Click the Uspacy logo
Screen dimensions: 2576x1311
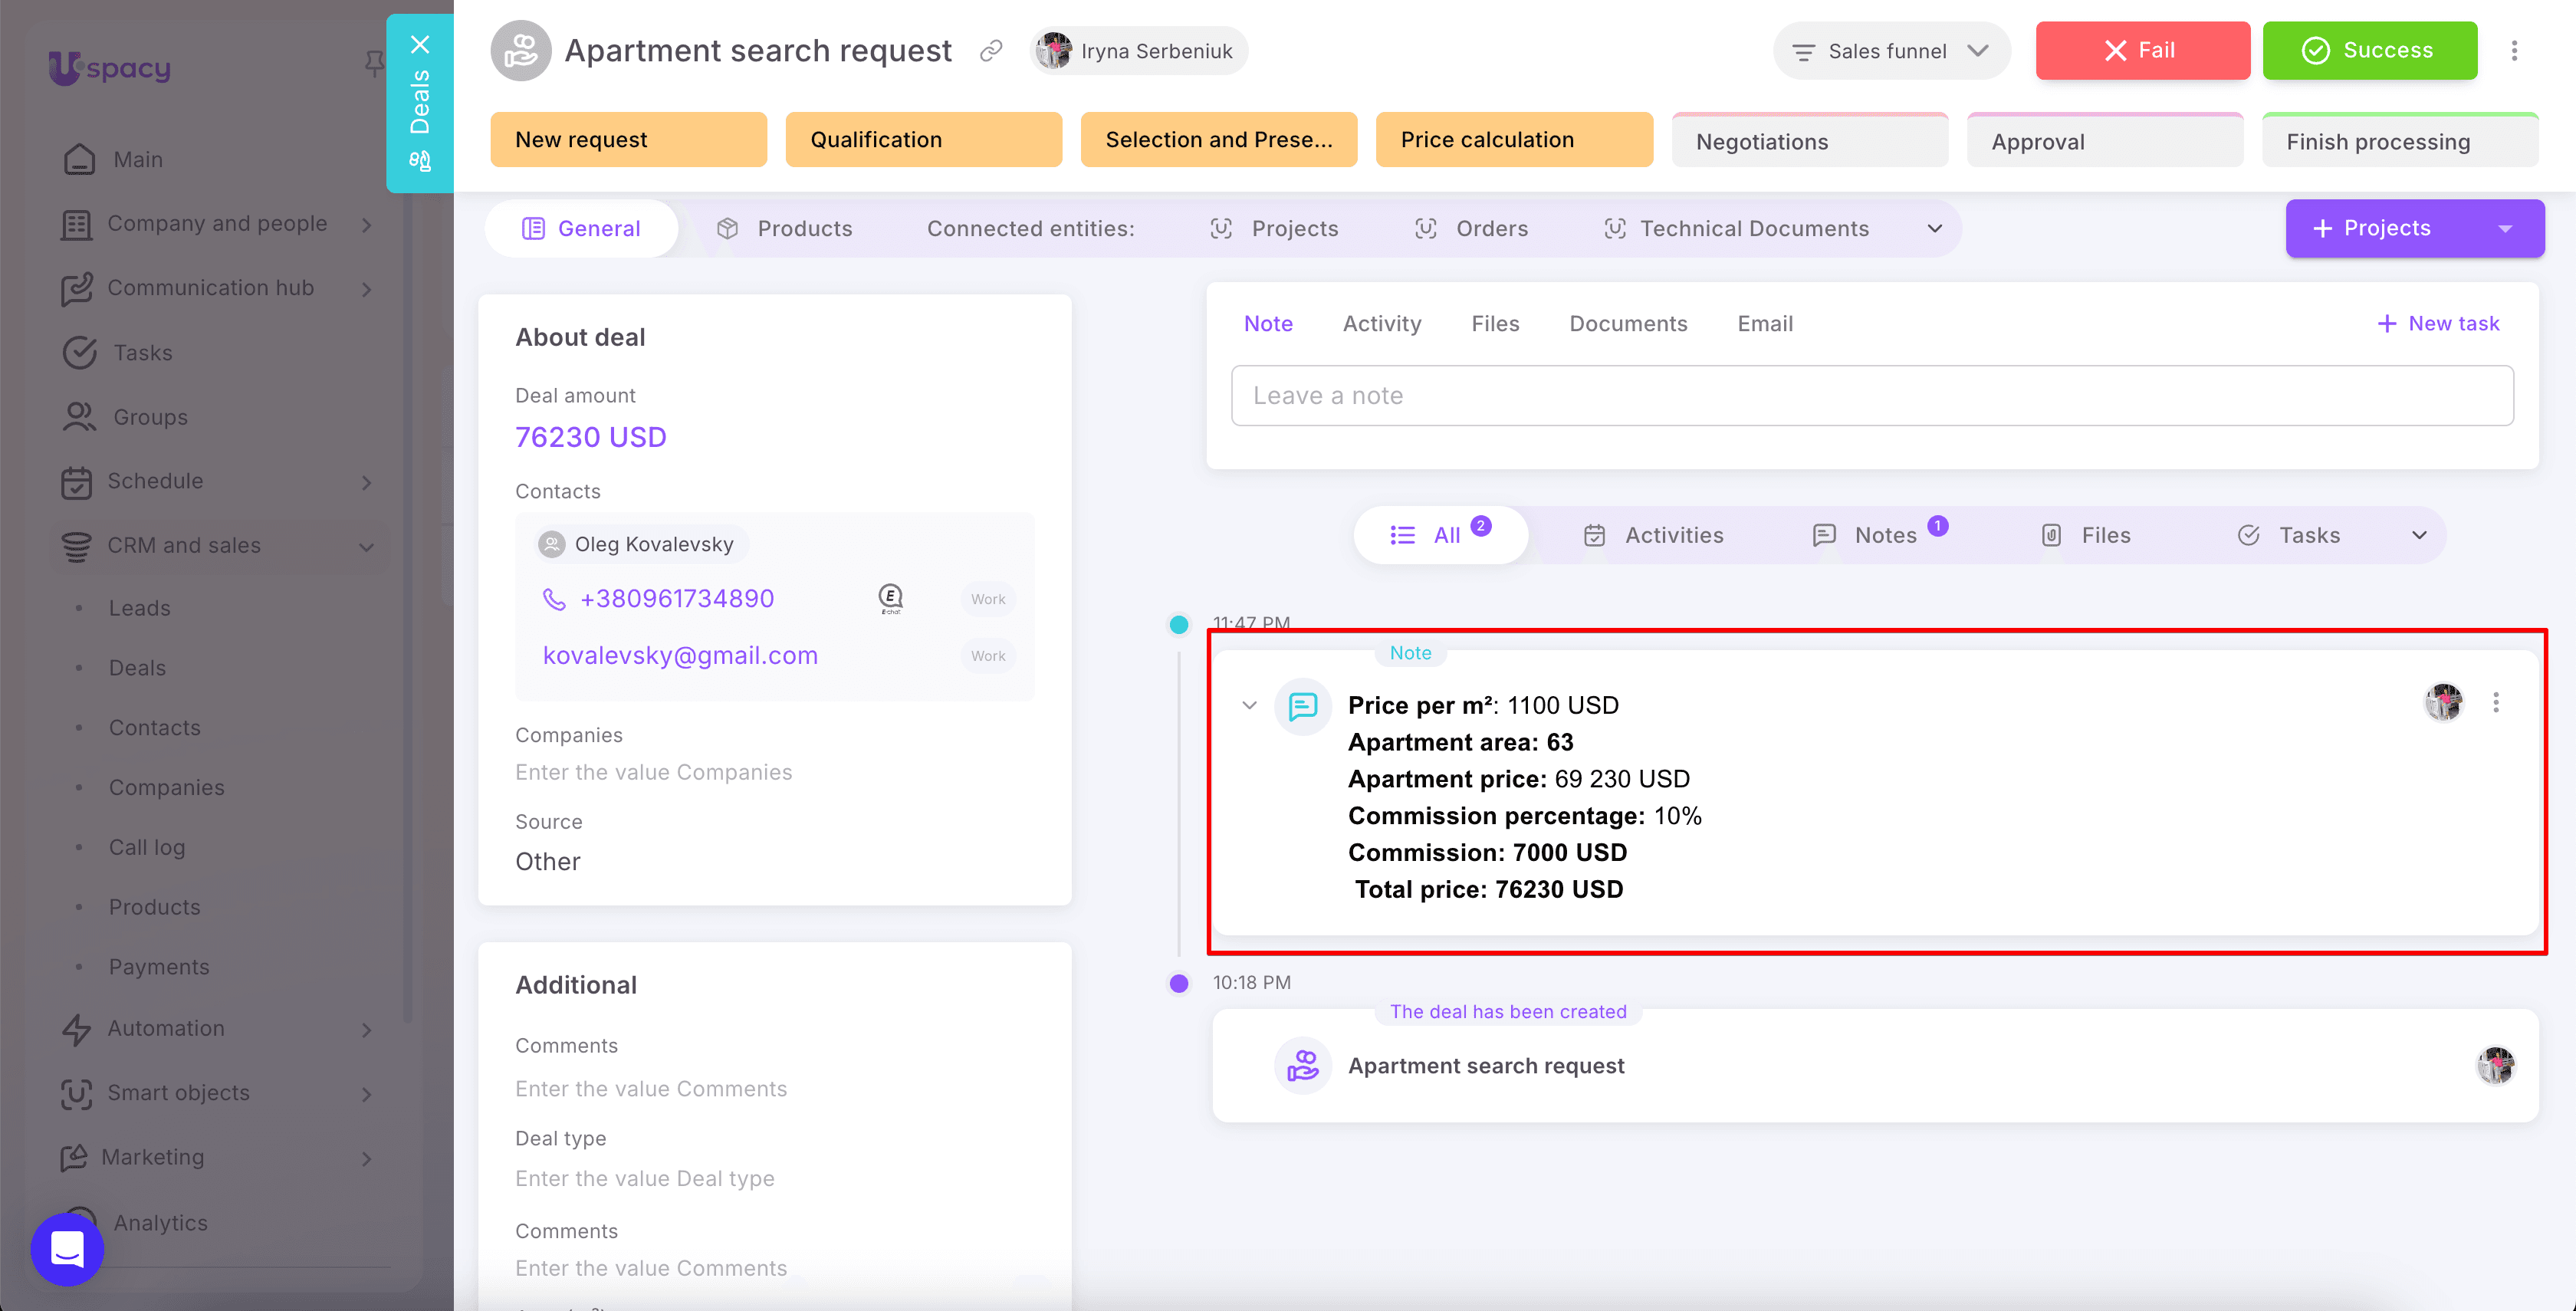[110, 67]
